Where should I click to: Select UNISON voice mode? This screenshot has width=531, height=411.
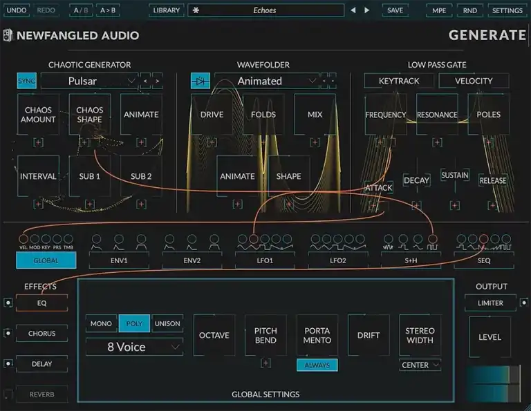167,323
